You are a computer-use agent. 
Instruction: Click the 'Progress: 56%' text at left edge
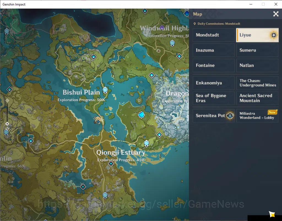[13, 166]
